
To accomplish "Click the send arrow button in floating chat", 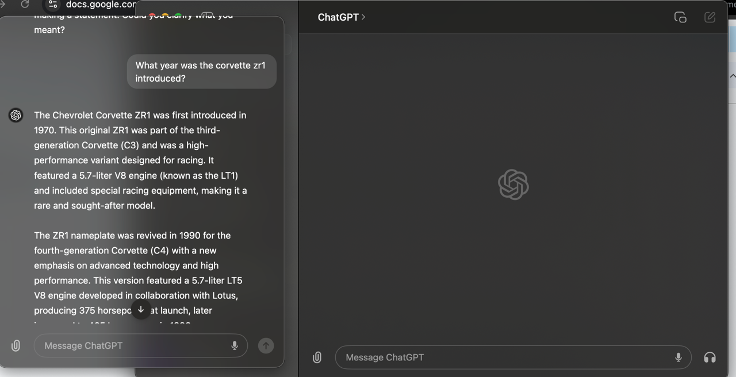I will point(266,346).
